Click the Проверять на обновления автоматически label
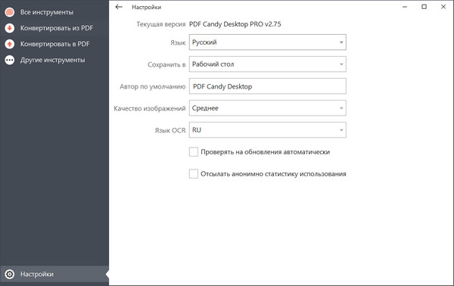The image size is (454, 286). [x=266, y=152]
